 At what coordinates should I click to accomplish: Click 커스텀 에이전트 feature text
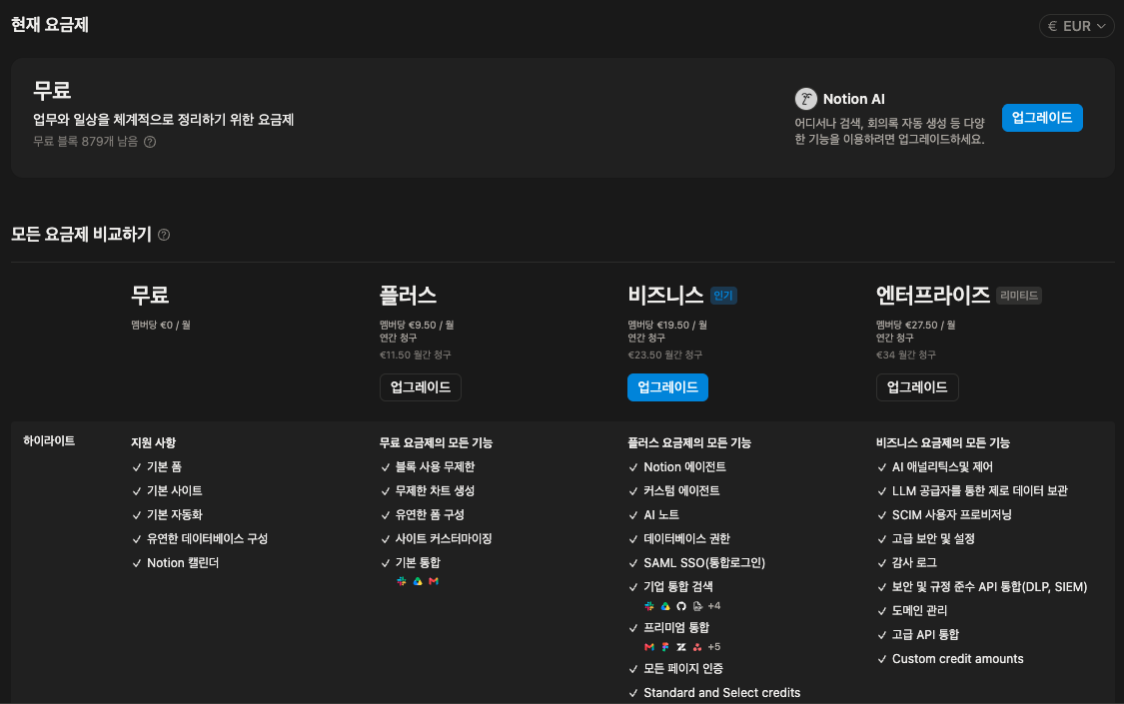(x=681, y=490)
